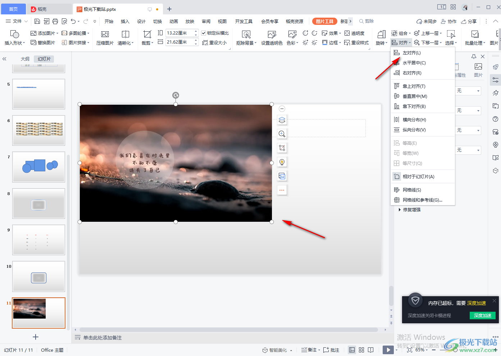This screenshot has height=356, width=501.
Task: Click the Share (分享) button
Action: click(469, 21)
